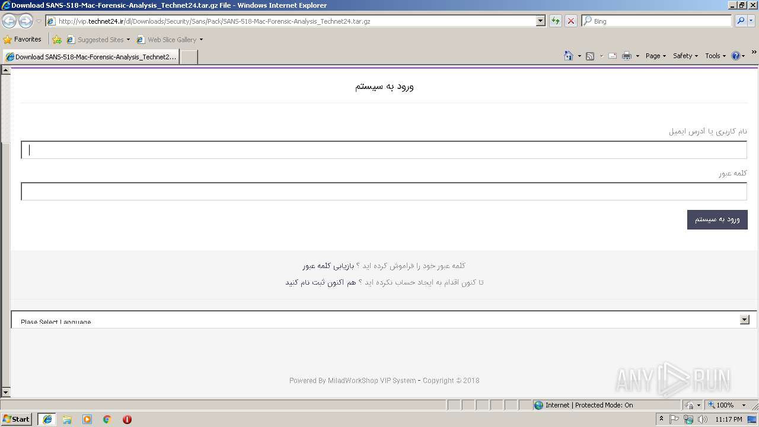The image size is (759, 427).
Task: Click the Favorites button label
Action: pyautogui.click(x=28, y=39)
